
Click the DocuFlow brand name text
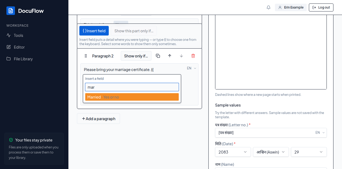31,11
